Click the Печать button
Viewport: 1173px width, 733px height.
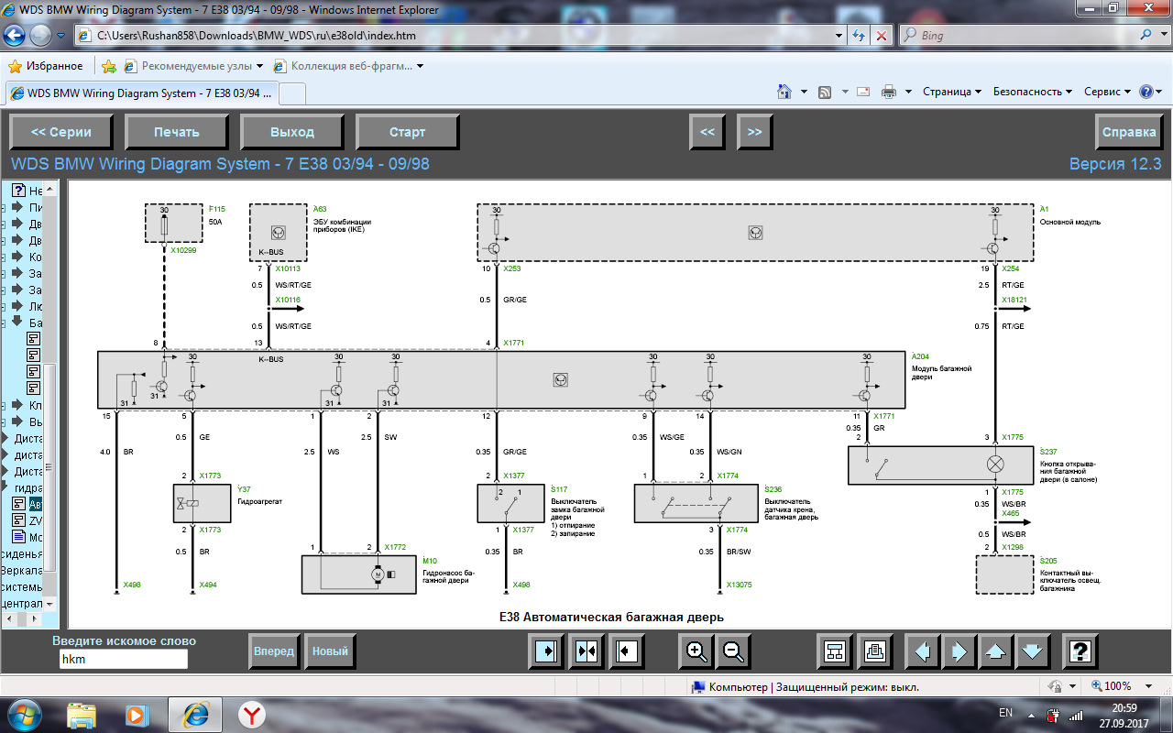[177, 132]
